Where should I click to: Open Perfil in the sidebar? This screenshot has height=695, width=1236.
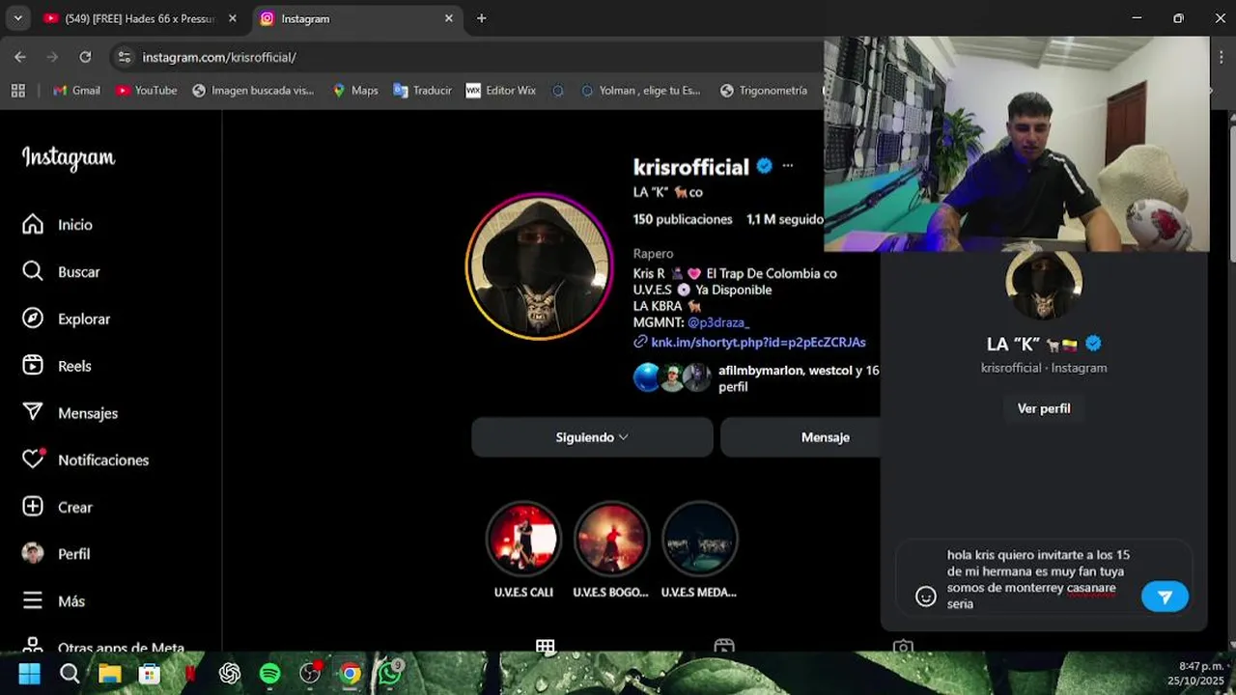[56, 554]
